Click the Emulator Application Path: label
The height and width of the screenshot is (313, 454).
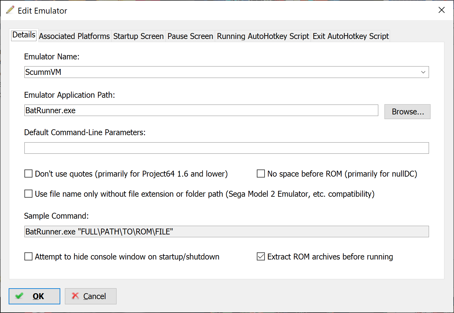(x=70, y=95)
